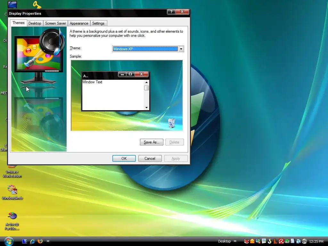Screen dimensions: 328x246
Task: Click the blue monitor desktop icon at top-left
Action: [x=12, y=4]
